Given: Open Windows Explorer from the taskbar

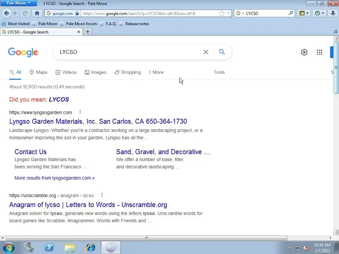Looking at the screenshot, I should pos(70,247).
